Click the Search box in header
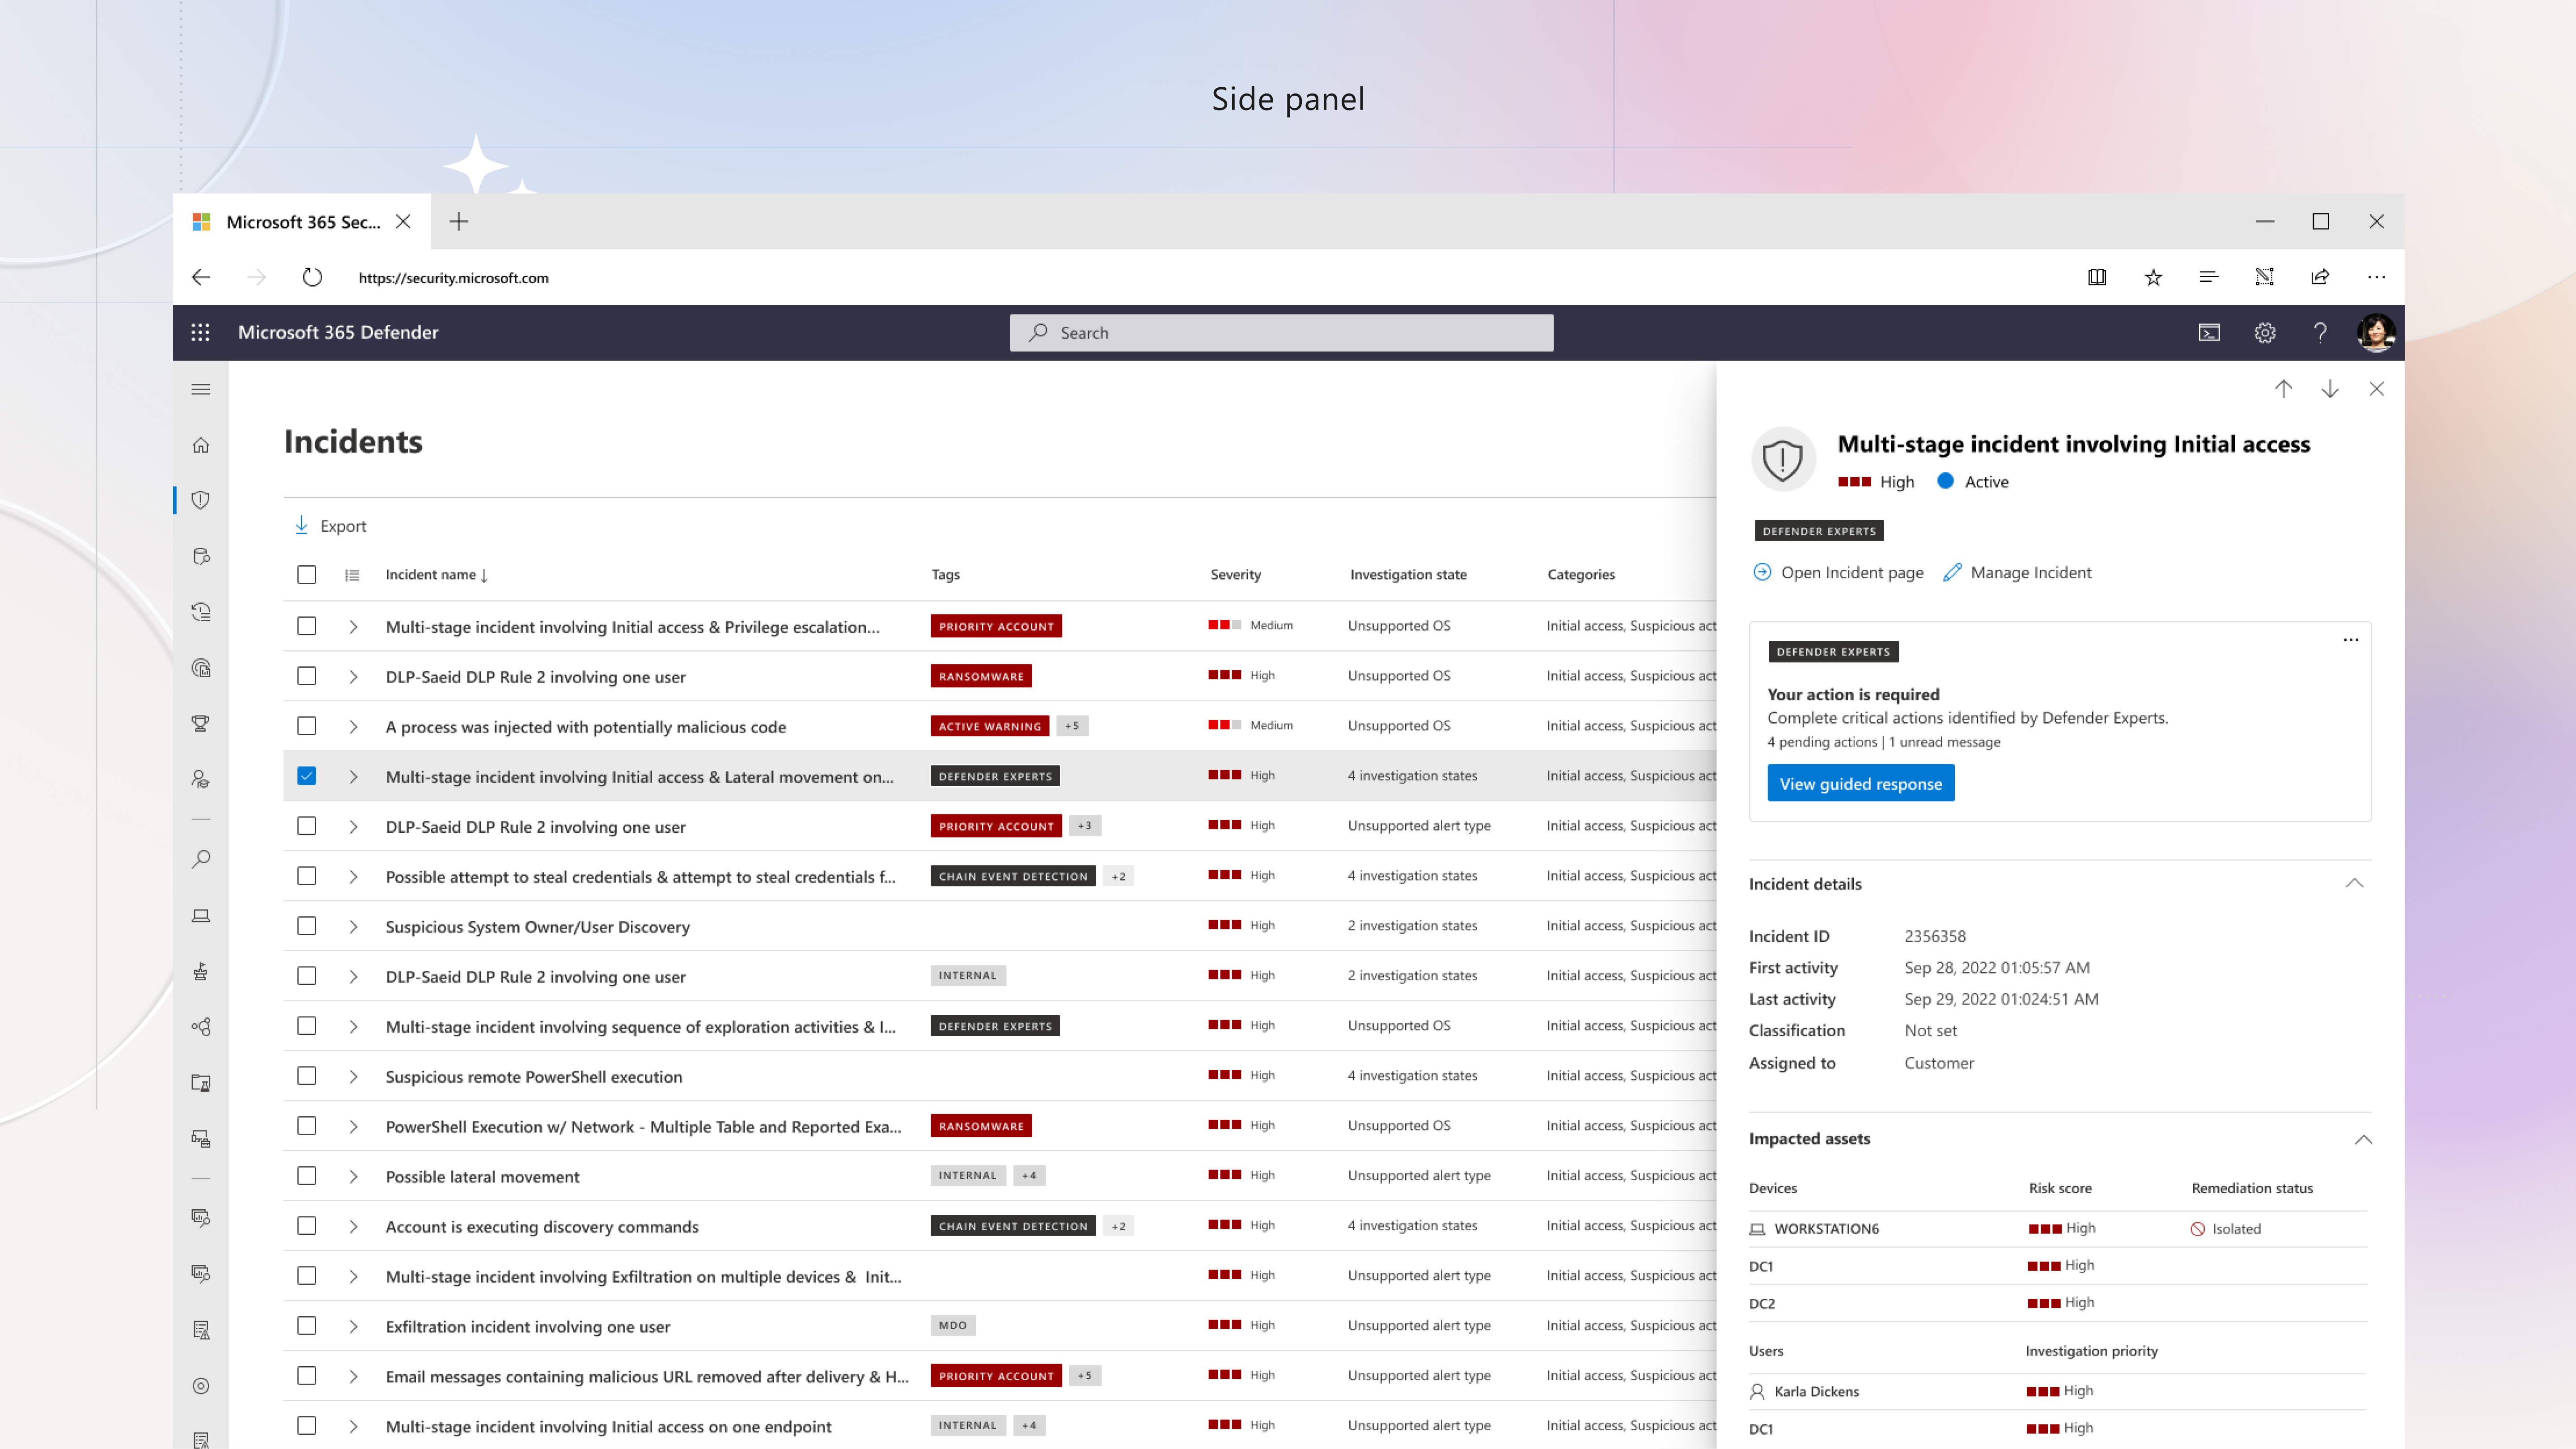This screenshot has height=1449, width=2576. click(x=1281, y=333)
